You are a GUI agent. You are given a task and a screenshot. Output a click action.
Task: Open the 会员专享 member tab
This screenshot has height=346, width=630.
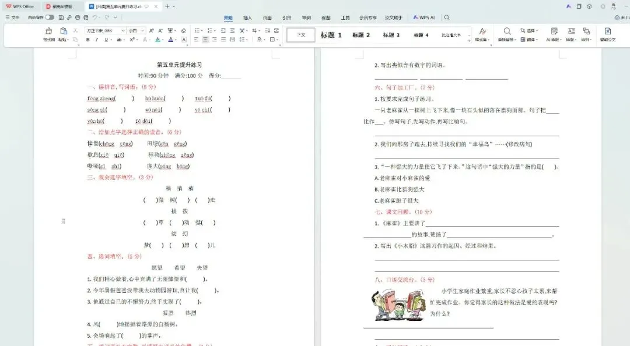pos(368,17)
